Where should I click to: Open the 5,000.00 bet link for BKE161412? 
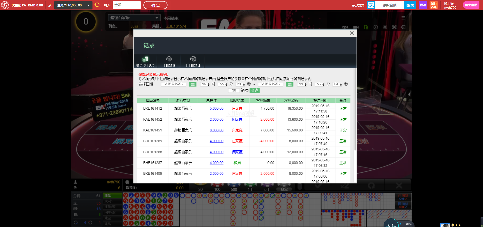click(x=216, y=108)
